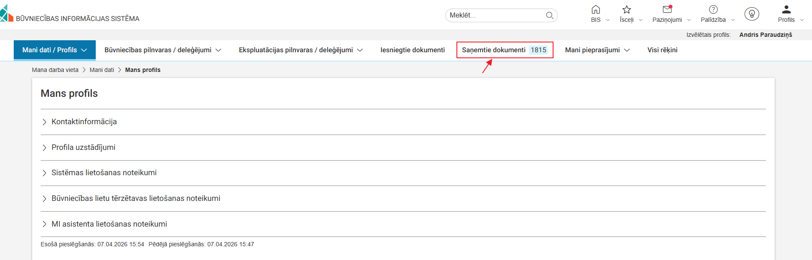This screenshot has width=812, height=260.
Task: Click the search magnifier icon
Action: coord(549,15)
